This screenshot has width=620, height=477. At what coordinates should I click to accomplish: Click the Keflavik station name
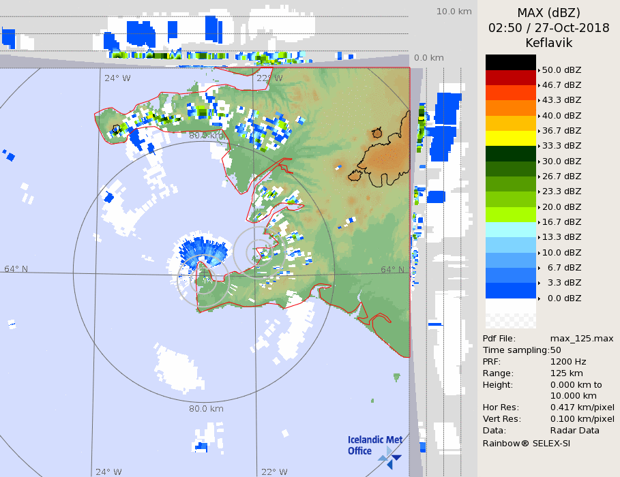[x=548, y=43]
